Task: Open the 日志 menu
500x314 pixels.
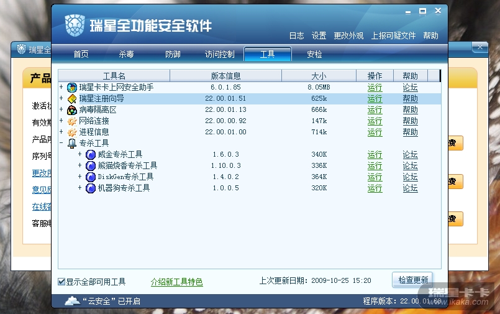Action: pos(296,35)
